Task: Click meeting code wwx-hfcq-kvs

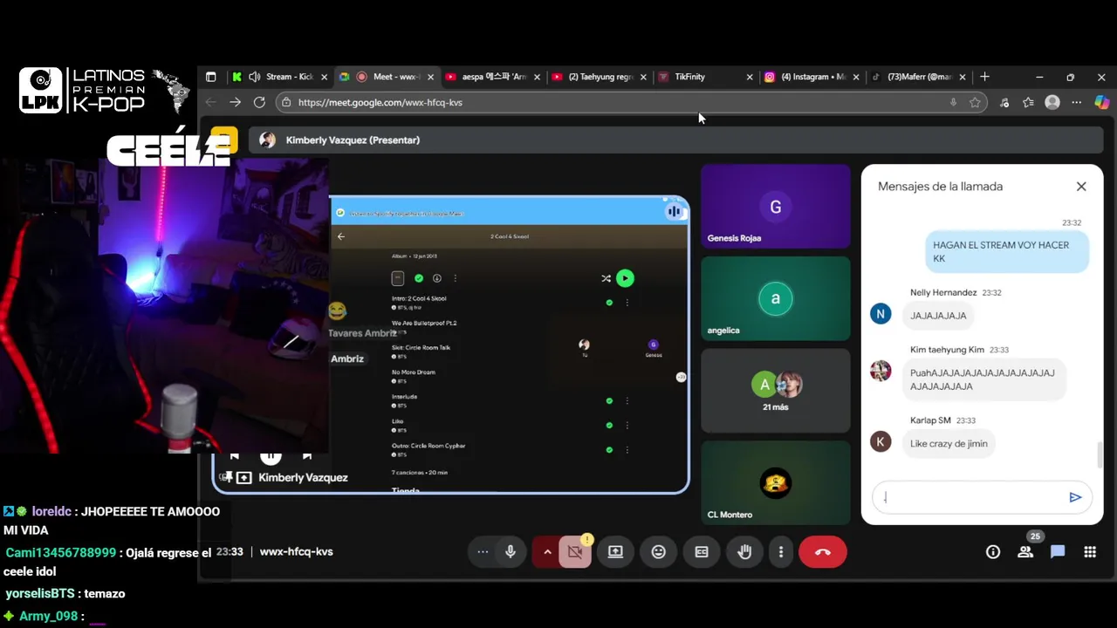Action: click(x=297, y=552)
